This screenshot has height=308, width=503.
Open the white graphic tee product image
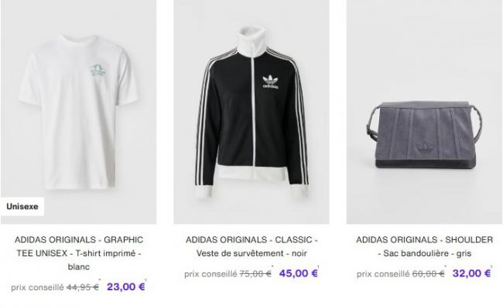click(x=79, y=112)
